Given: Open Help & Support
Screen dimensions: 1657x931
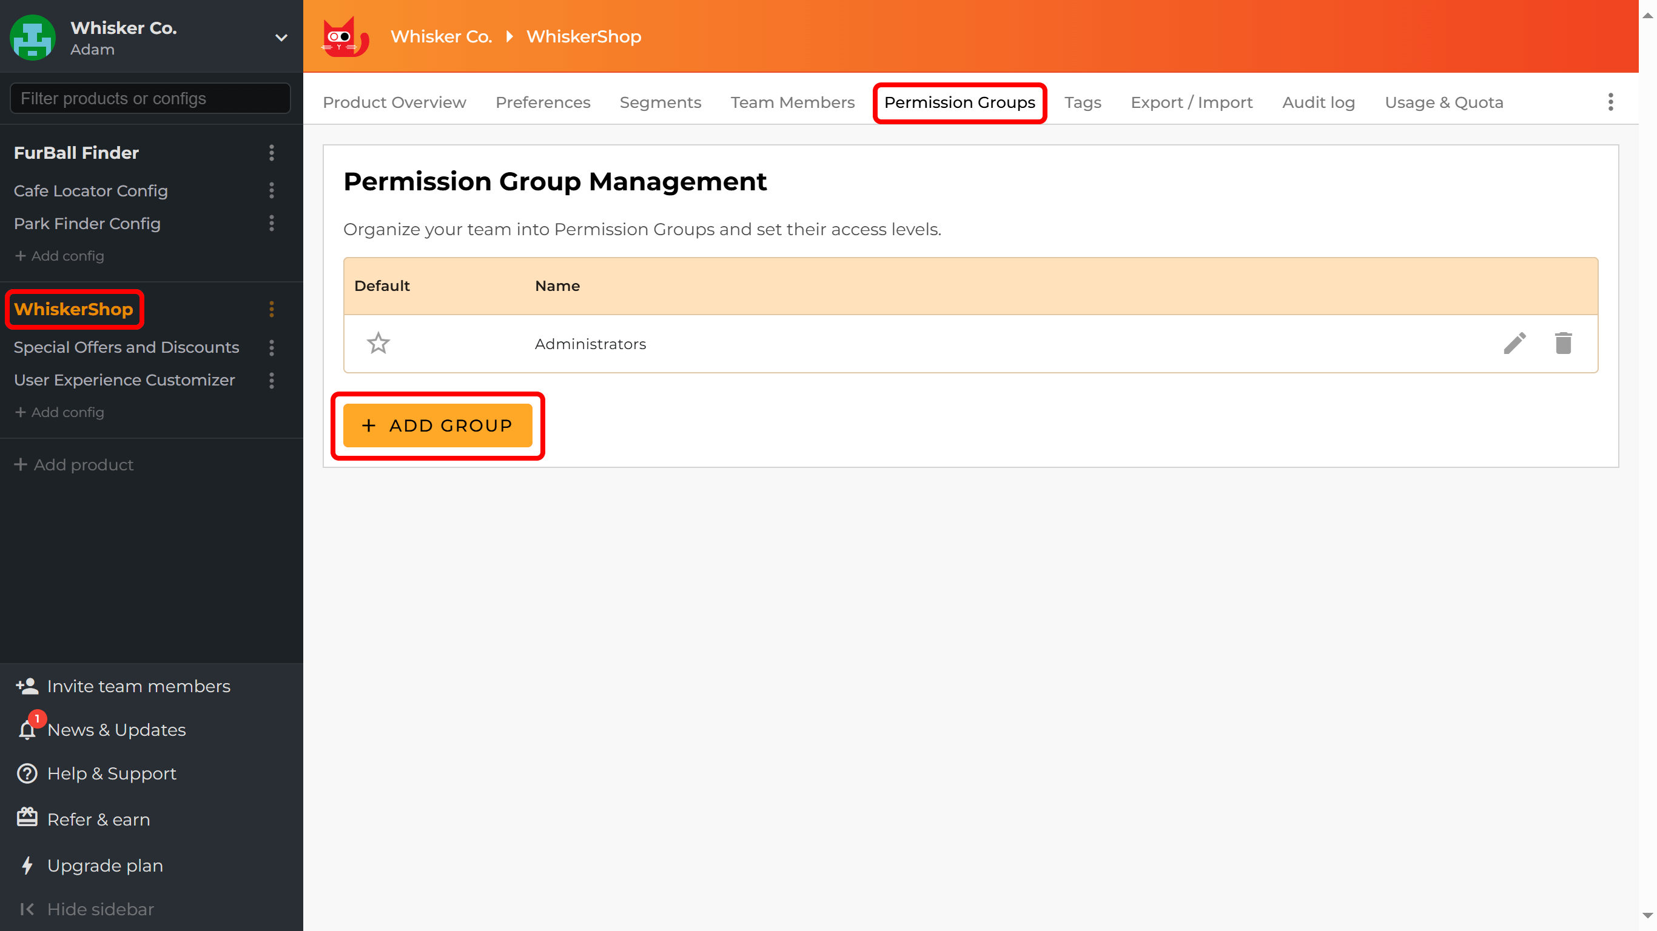Looking at the screenshot, I should point(111,773).
